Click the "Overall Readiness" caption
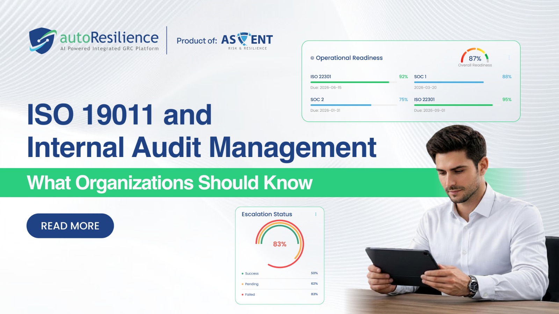Screen dimensions: 559x314 click(x=475, y=65)
